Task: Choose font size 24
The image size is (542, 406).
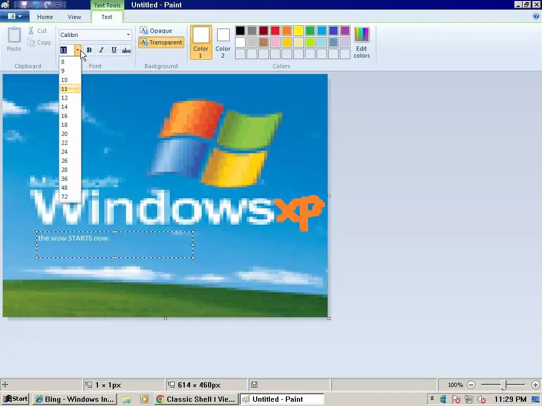Action: (x=70, y=152)
